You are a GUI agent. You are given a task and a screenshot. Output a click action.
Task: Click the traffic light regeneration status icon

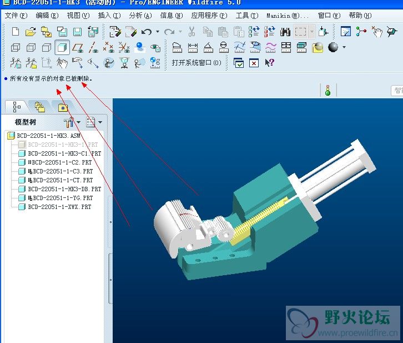(x=328, y=90)
